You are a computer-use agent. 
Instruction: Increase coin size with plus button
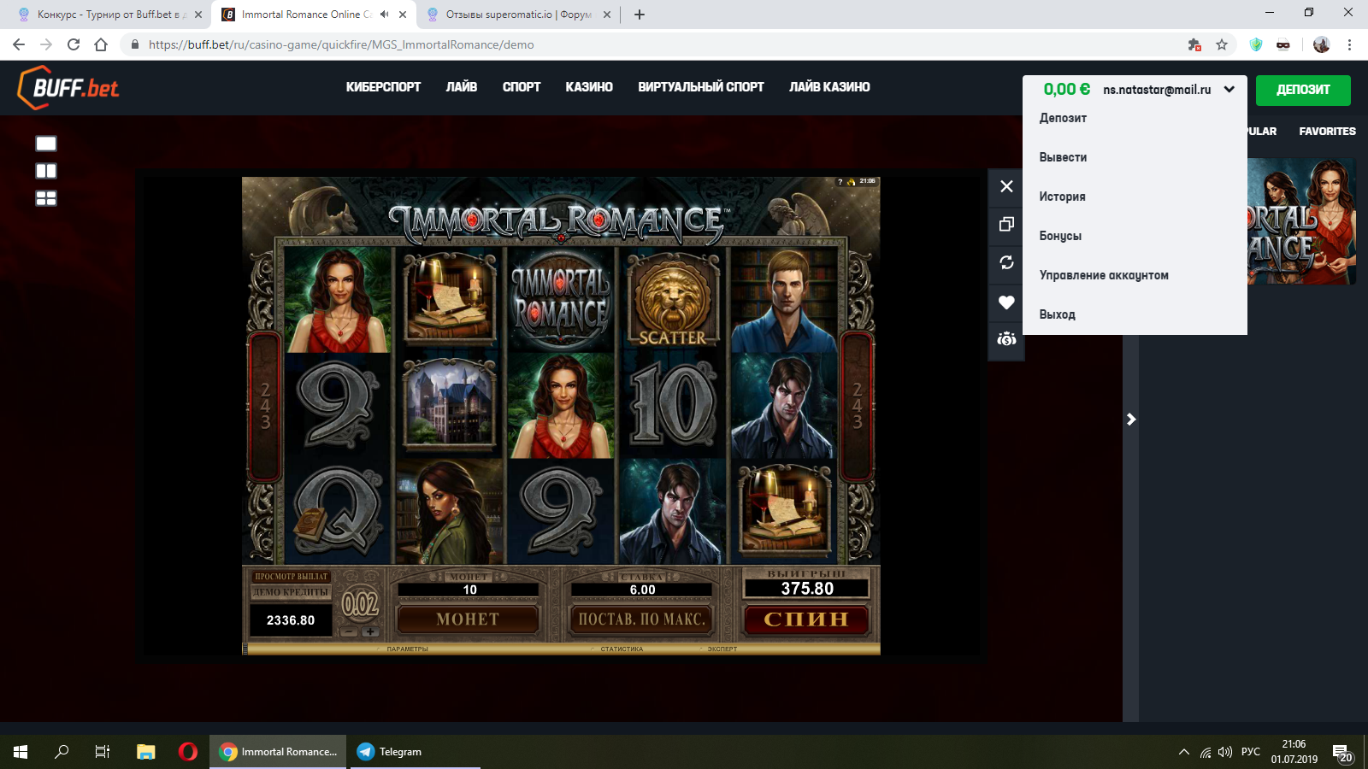[x=370, y=632]
